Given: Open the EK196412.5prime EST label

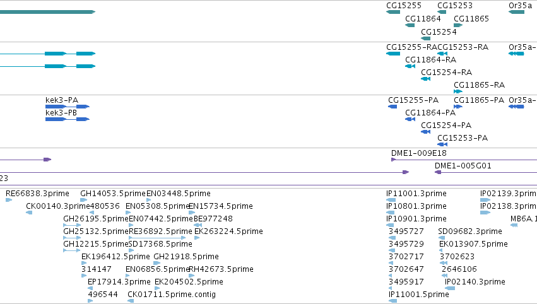Looking at the screenshot, I should pos(115,257).
